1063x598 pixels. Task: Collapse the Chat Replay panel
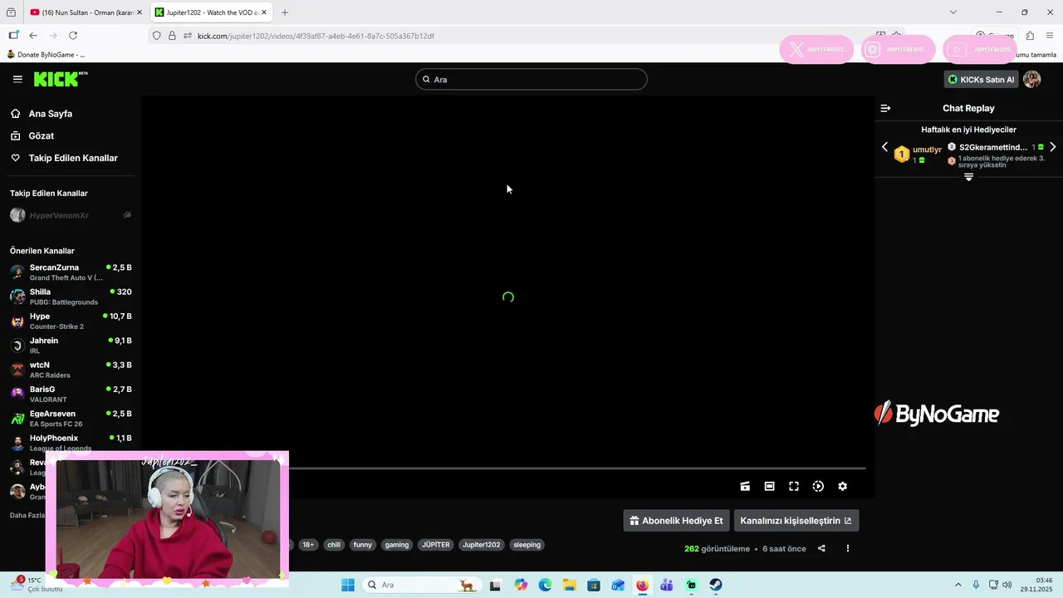click(x=885, y=108)
